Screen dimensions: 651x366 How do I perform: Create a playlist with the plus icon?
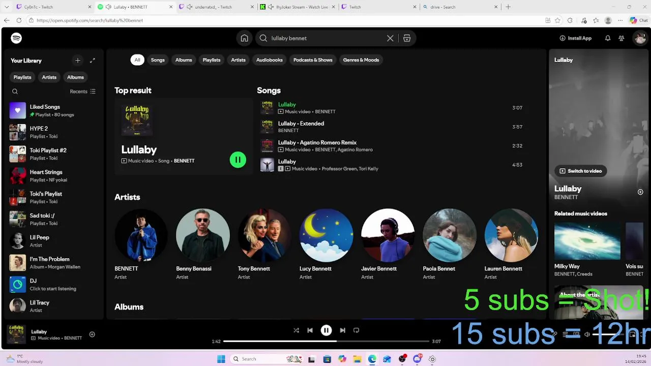pos(78,60)
